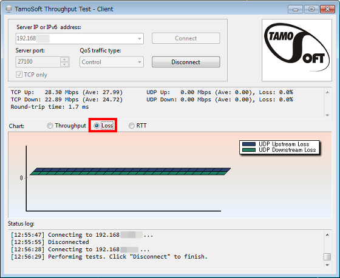Screen dimensions: 340x278
Task: Minimize the Throughput Test window
Action: tap(295, 9)
